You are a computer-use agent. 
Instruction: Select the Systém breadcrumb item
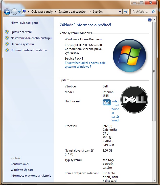pyautogui.click(x=98, y=12)
